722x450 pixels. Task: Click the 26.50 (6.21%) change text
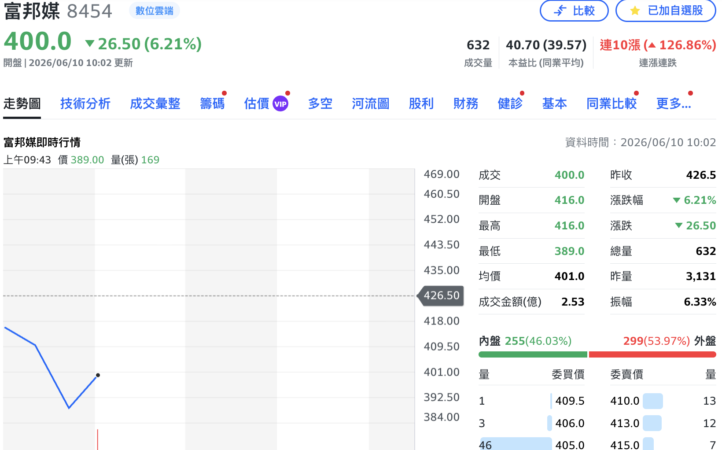150,44
